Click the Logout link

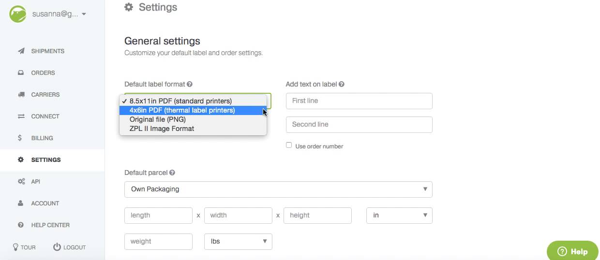[x=69, y=247]
